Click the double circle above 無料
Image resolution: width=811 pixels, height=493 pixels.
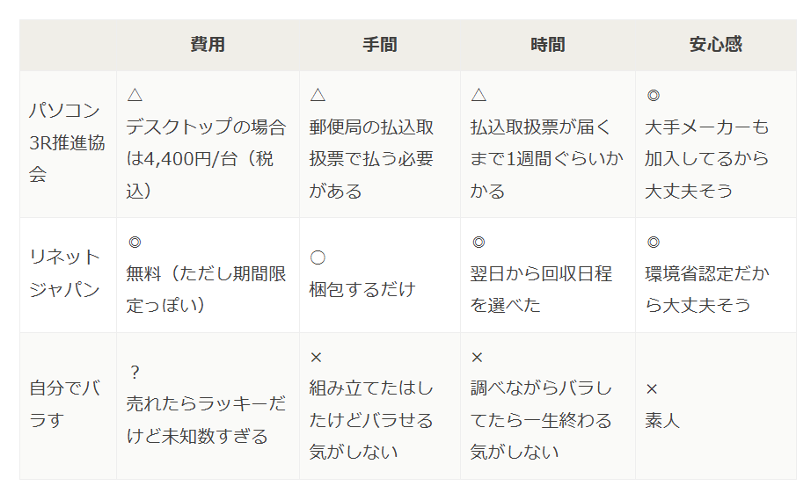tap(135, 242)
